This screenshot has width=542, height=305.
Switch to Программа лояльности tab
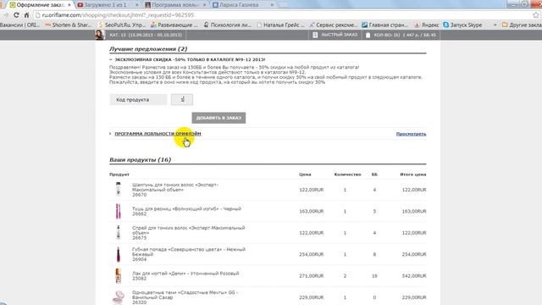click(x=175, y=5)
